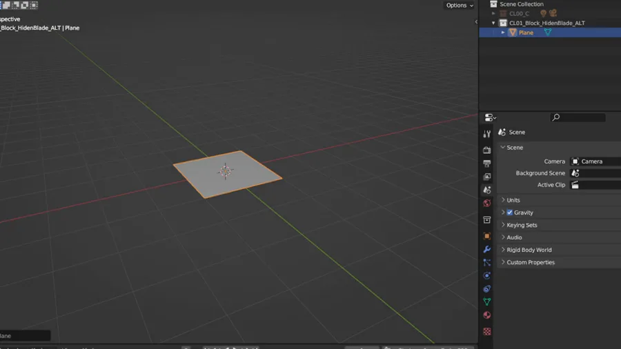Expand the CL00_C collection

coord(493,14)
